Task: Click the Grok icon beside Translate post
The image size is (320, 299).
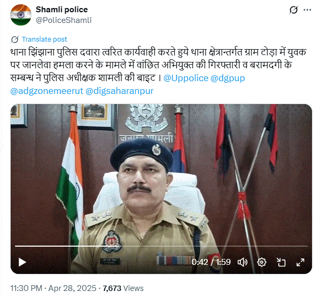Action: pyautogui.click(x=15, y=40)
